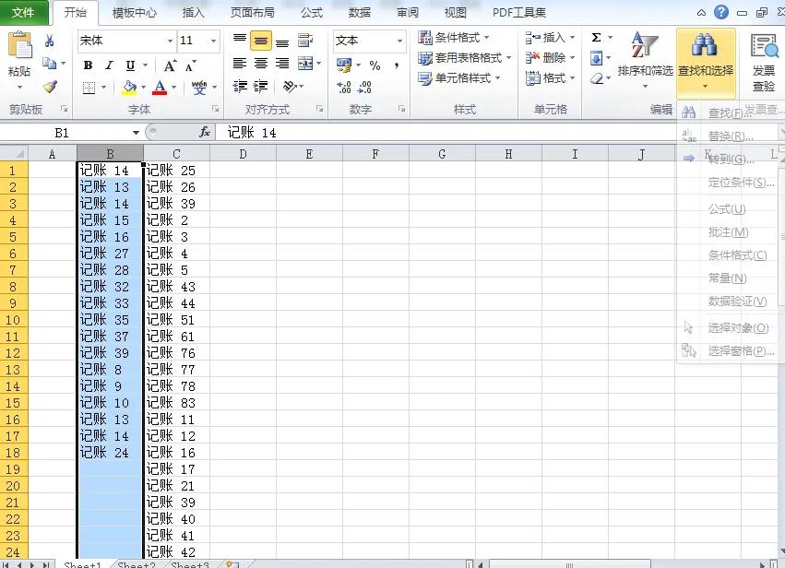The height and width of the screenshot is (568, 785).
Task: Choose 定位条件(S) menu item
Action: click(741, 183)
